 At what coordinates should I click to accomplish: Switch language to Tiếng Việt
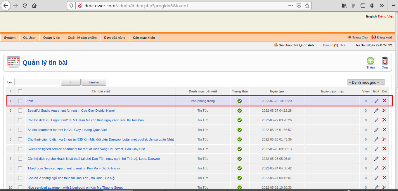385,16
